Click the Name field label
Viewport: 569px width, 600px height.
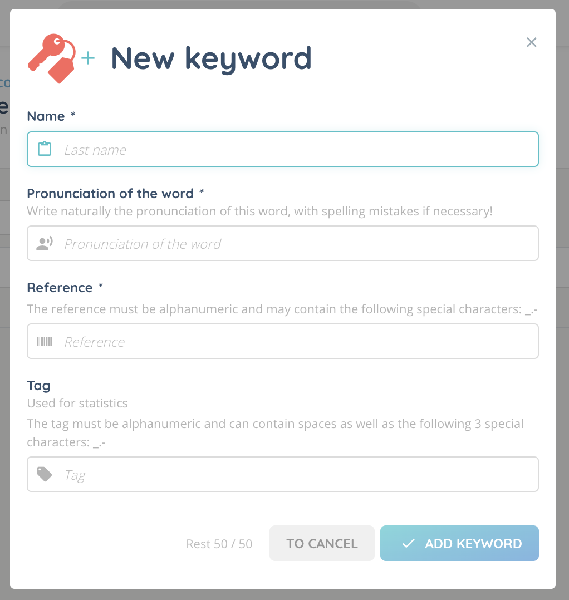click(x=46, y=116)
